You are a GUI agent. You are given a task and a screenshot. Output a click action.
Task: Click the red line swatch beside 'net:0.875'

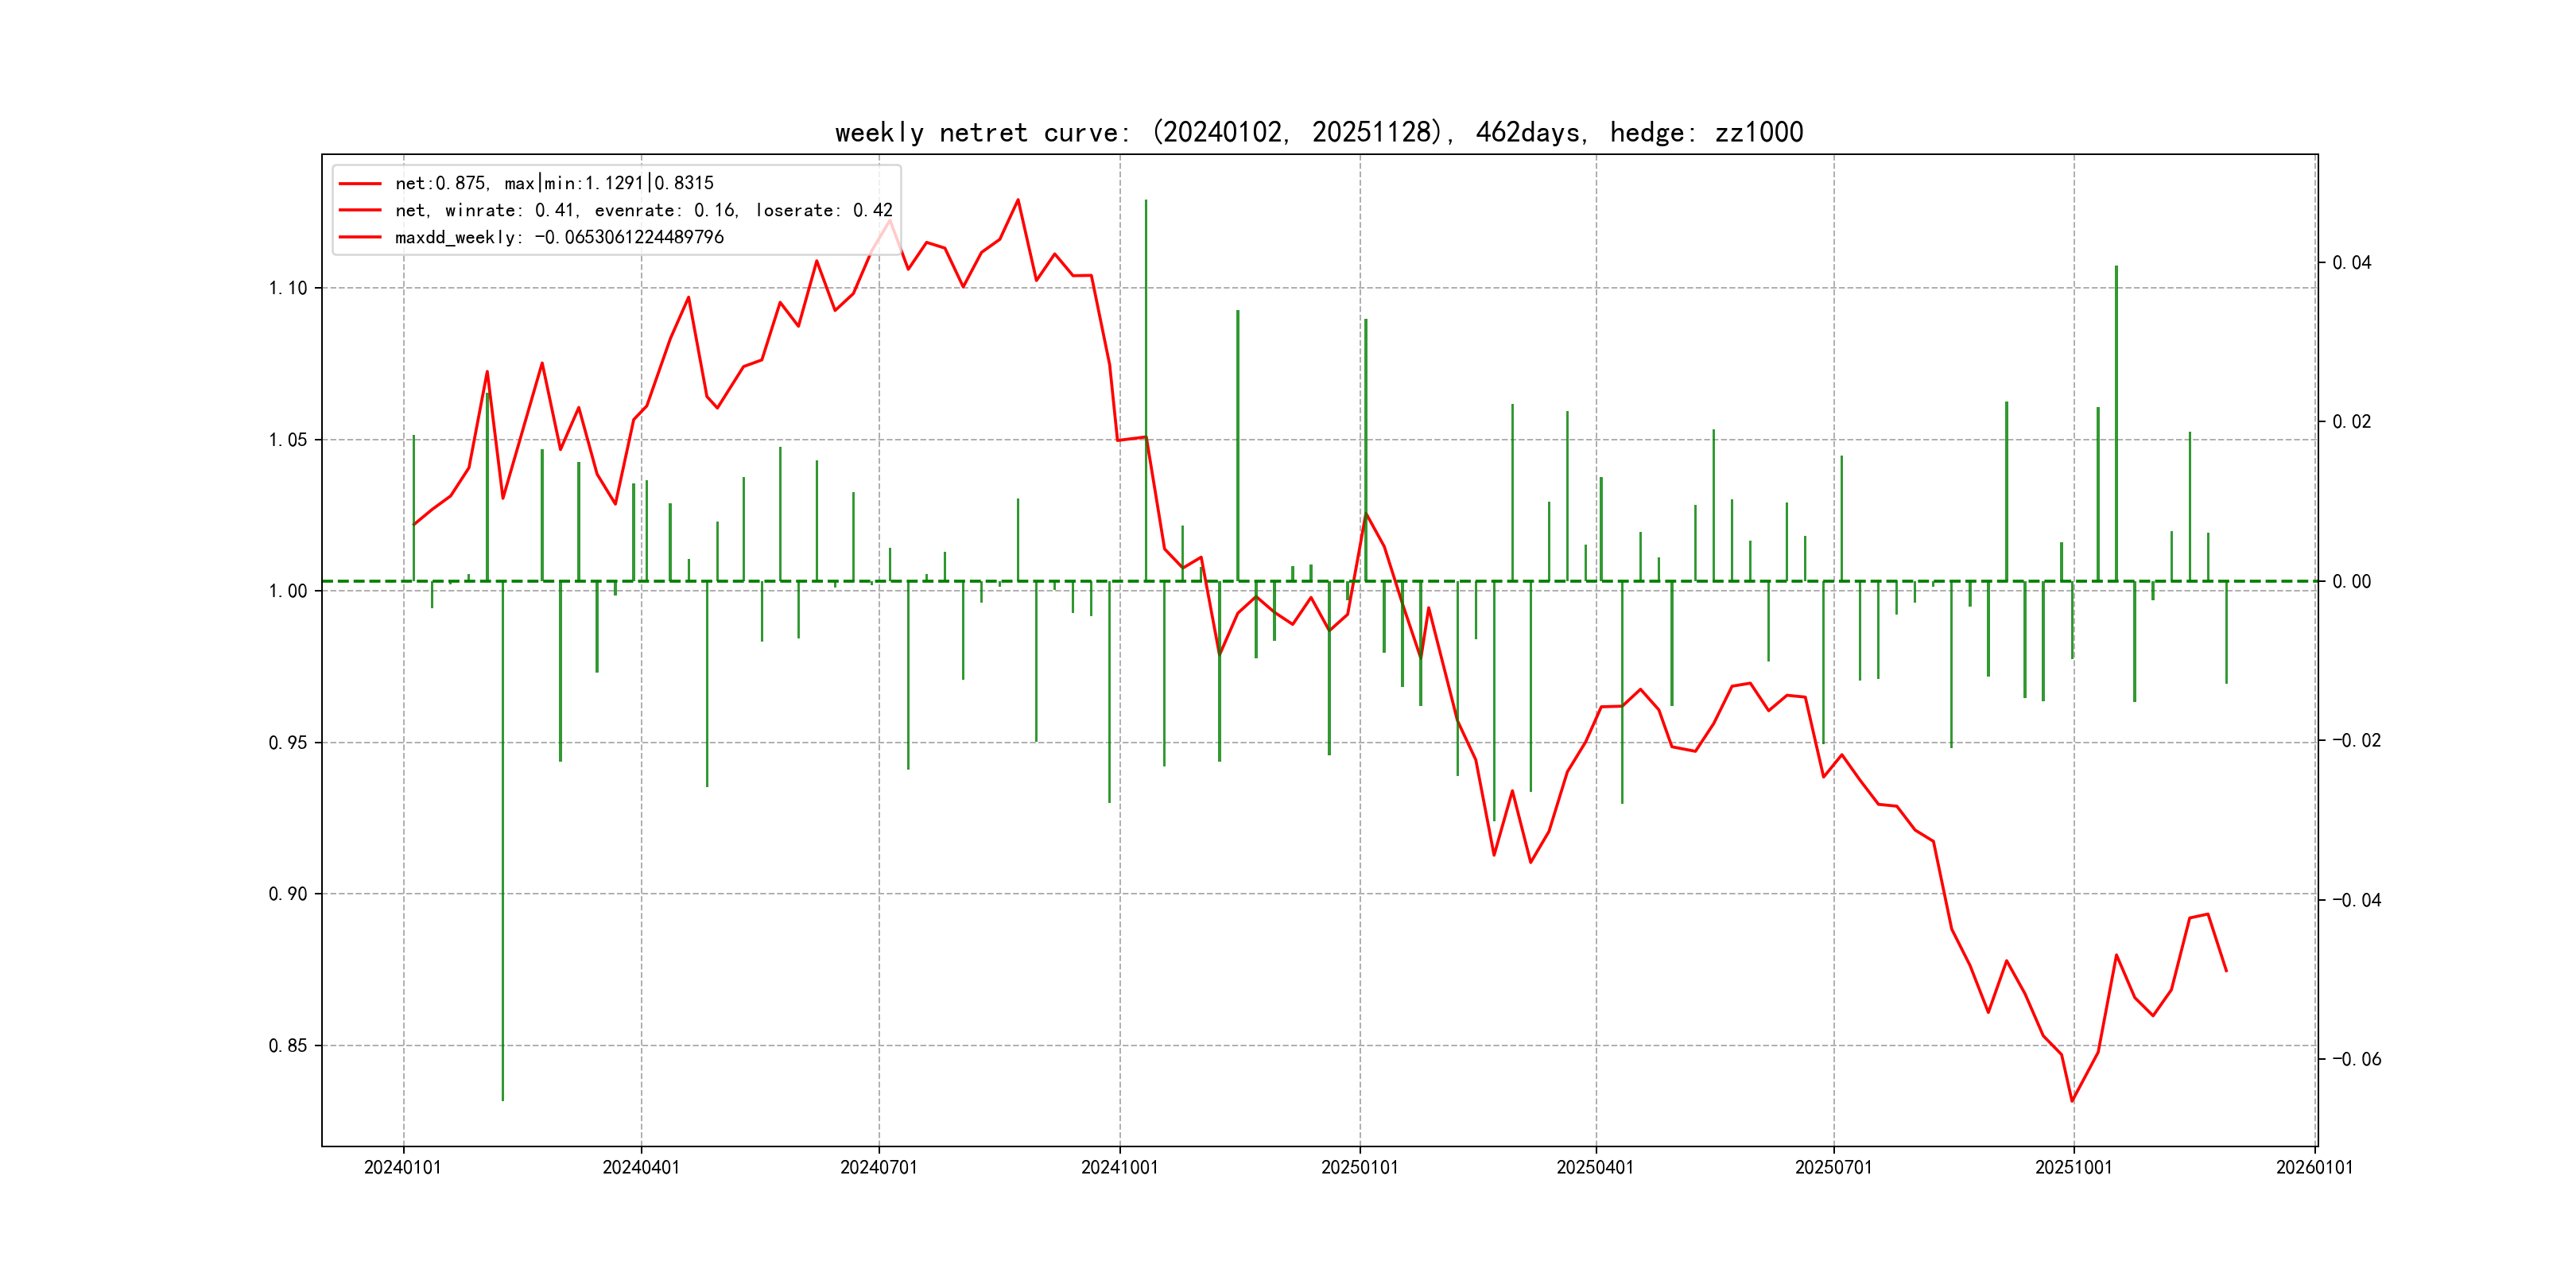(x=360, y=184)
